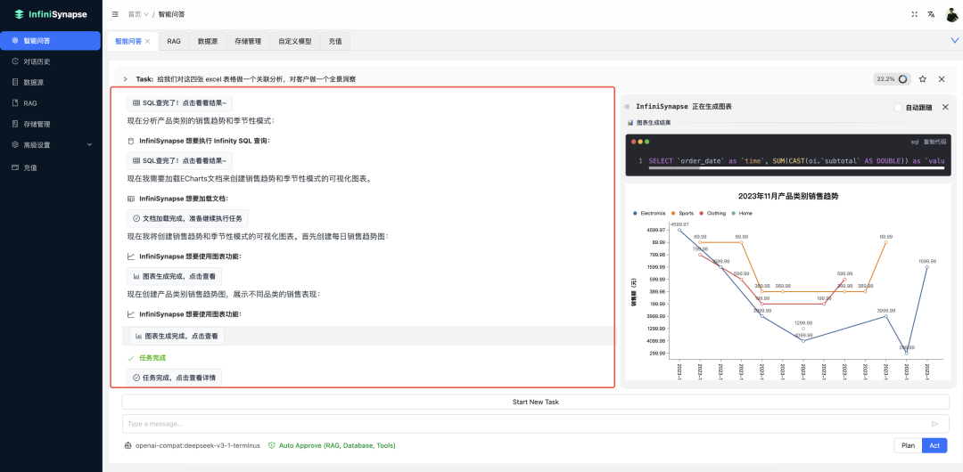Open Auto Approve settings
The image size is (963, 472).
tap(332, 445)
